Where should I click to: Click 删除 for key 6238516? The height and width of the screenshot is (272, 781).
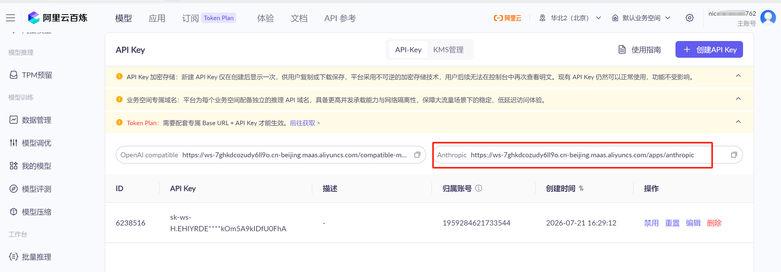tap(714, 223)
